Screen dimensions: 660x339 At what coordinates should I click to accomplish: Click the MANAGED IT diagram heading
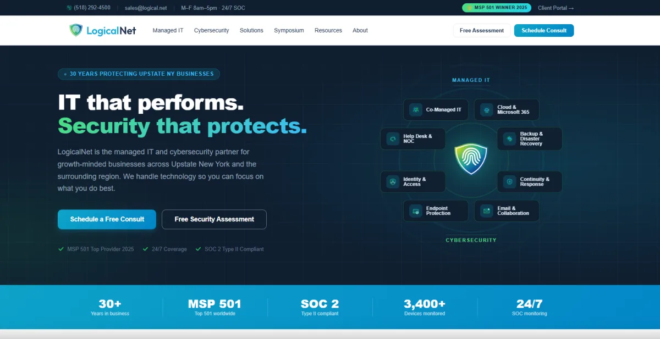[471, 80]
